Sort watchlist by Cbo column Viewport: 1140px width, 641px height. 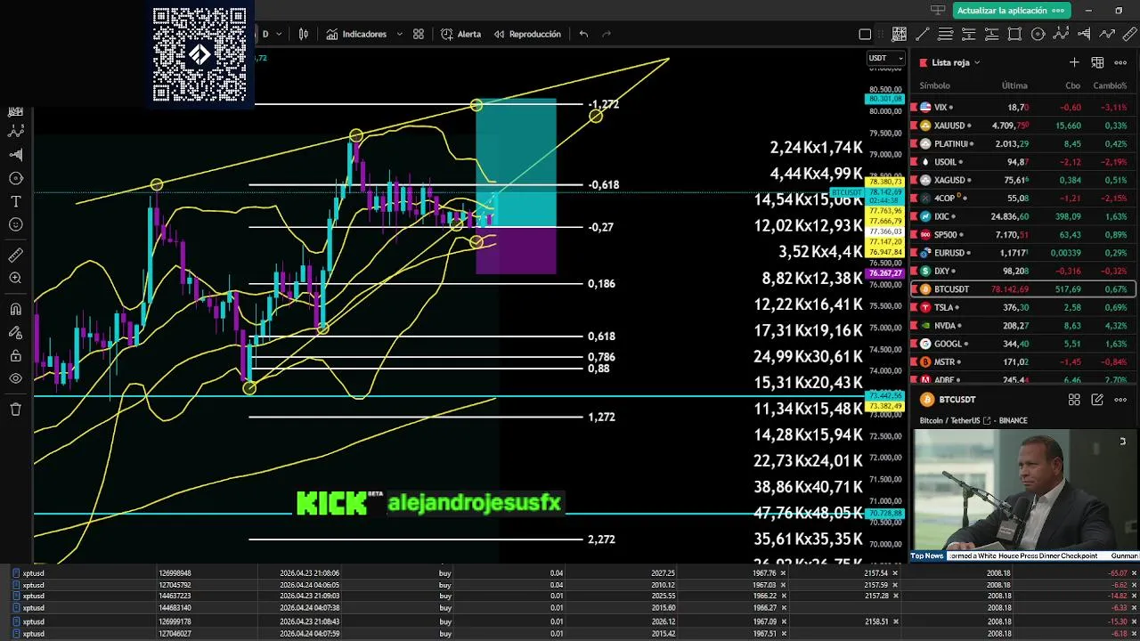click(1072, 85)
